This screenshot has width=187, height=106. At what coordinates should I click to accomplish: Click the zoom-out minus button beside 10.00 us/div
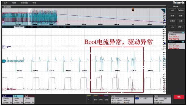(35, 27)
